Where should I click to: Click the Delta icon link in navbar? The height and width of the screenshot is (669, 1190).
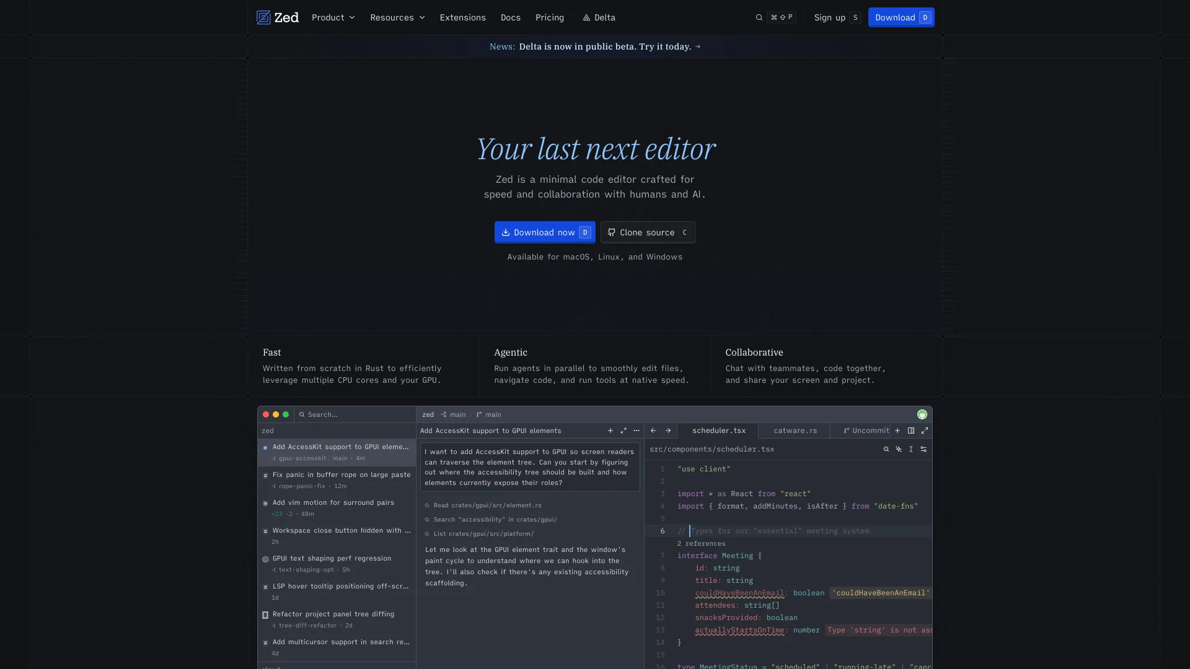tap(599, 17)
